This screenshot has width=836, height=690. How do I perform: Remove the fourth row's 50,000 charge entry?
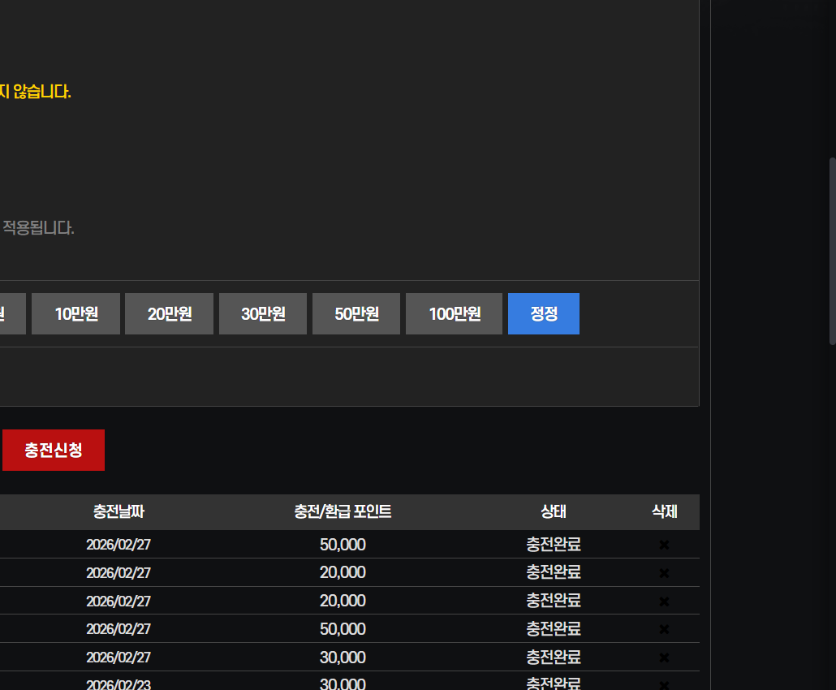pos(664,629)
